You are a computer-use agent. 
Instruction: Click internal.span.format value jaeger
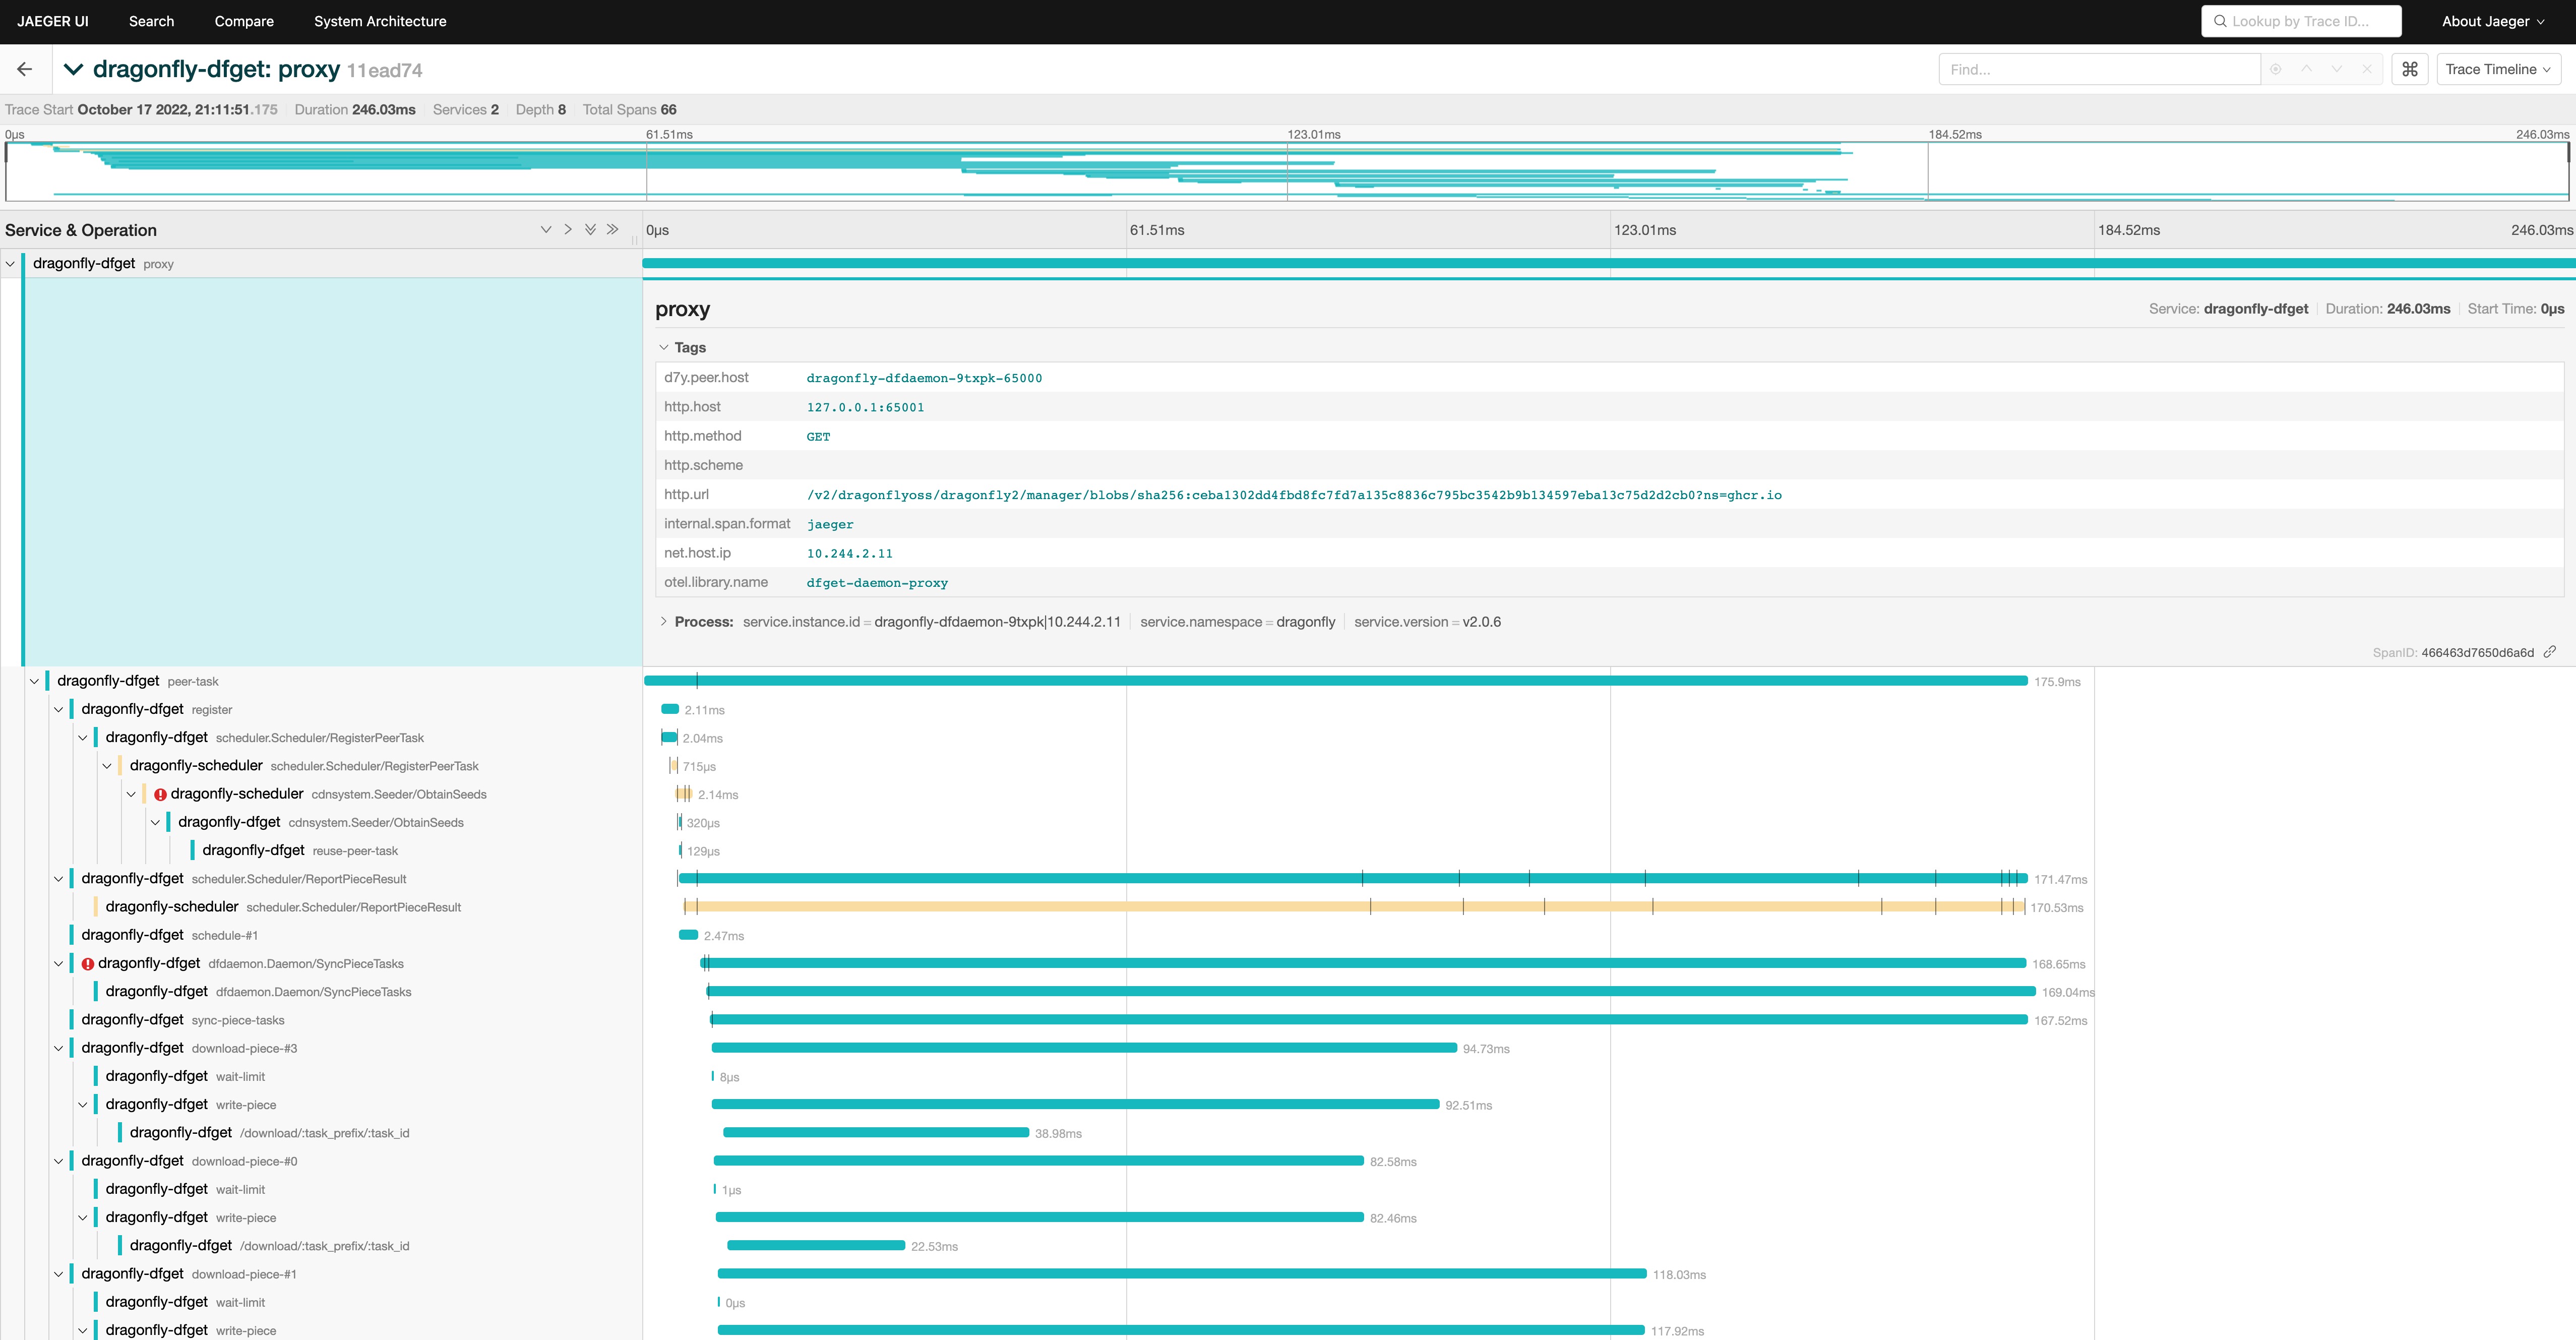830,524
